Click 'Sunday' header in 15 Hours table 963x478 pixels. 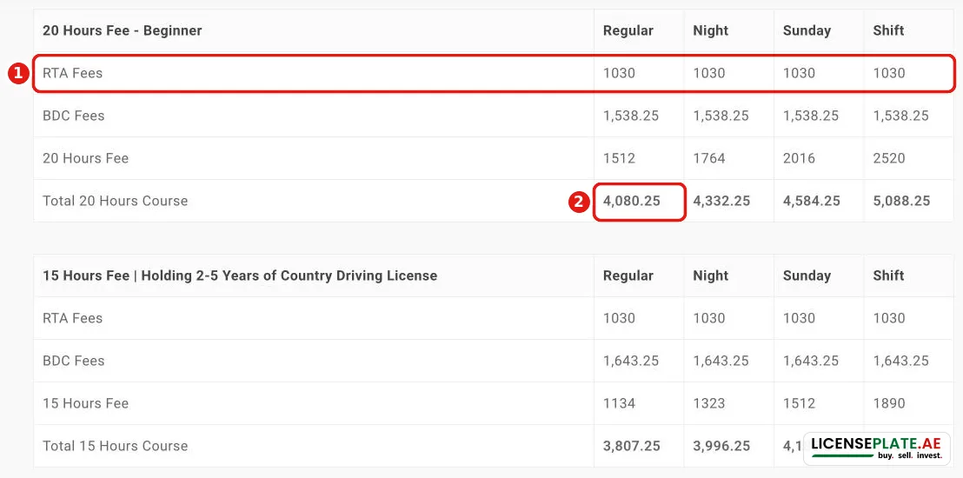click(807, 276)
